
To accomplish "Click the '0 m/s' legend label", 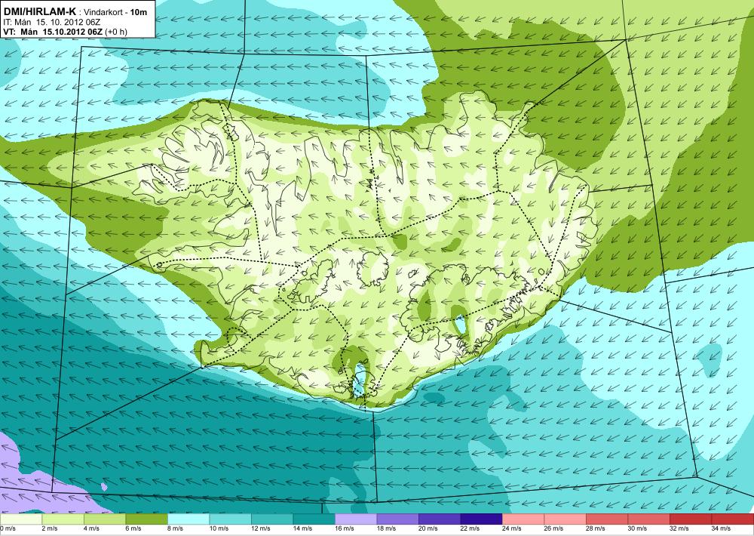I will tap(8, 528).
